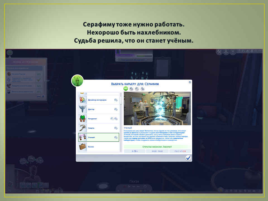This screenshot has width=268, height=201.
Task: Click the "Ученый" heading above description
Action: click(x=128, y=128)
